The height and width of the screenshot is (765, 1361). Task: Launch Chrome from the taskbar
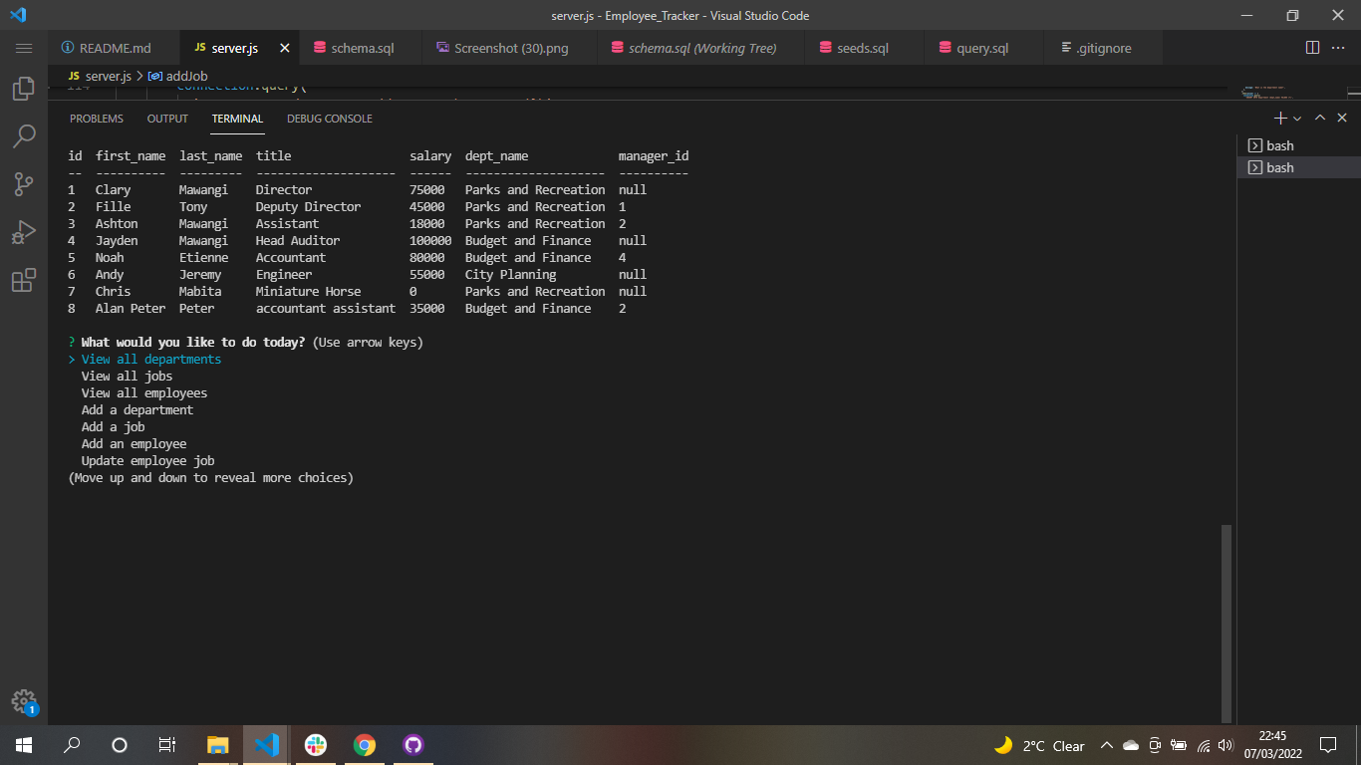(364, 744)
